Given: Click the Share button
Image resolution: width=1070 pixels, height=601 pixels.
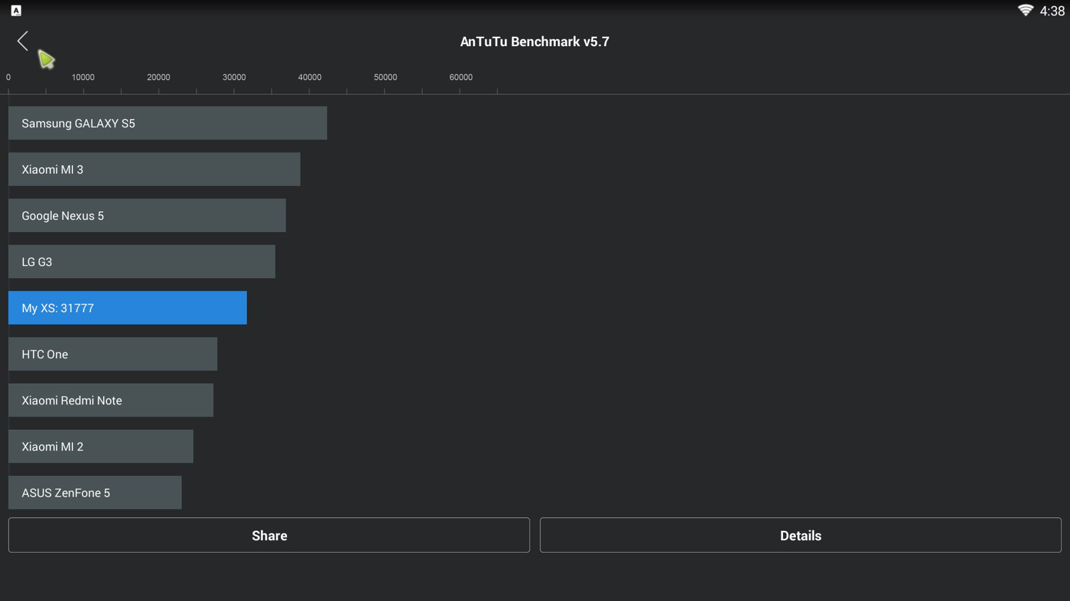Looking at the screenshot, I should tap(269, 535).
